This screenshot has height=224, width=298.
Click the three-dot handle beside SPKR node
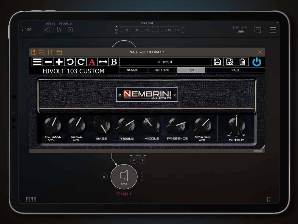tap(142, 177)
